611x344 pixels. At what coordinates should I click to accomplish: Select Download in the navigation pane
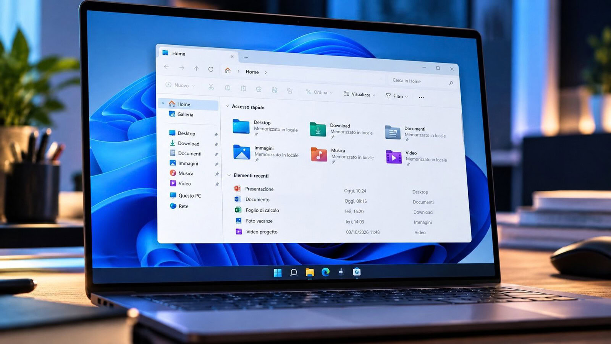[184, 143]
